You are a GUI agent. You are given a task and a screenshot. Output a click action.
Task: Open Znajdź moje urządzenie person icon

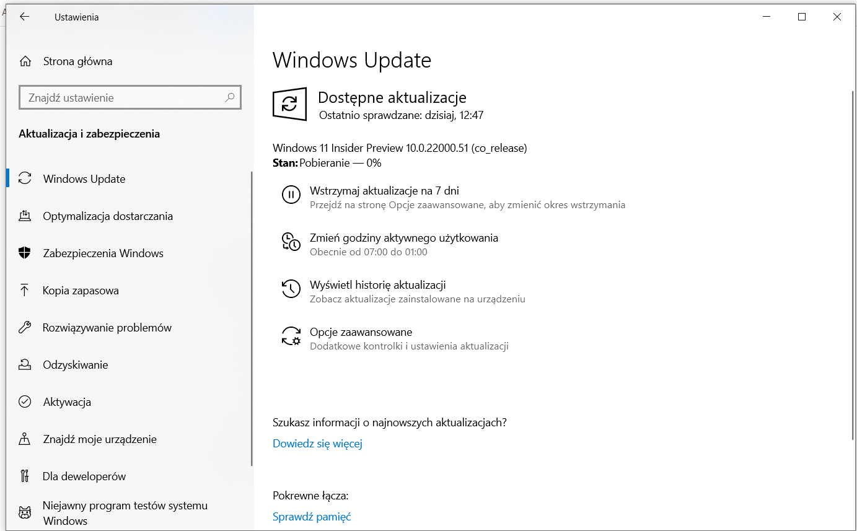point(25,439)
